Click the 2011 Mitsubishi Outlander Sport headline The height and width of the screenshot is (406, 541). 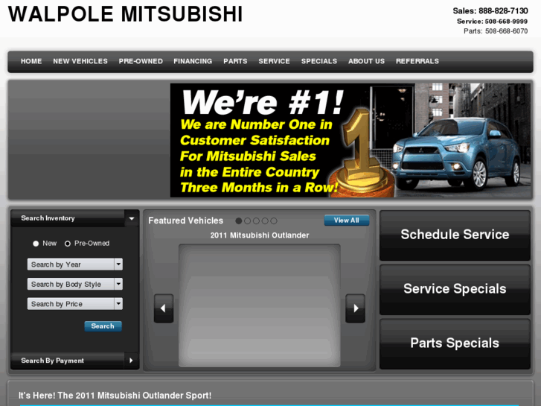coord(115,396)
